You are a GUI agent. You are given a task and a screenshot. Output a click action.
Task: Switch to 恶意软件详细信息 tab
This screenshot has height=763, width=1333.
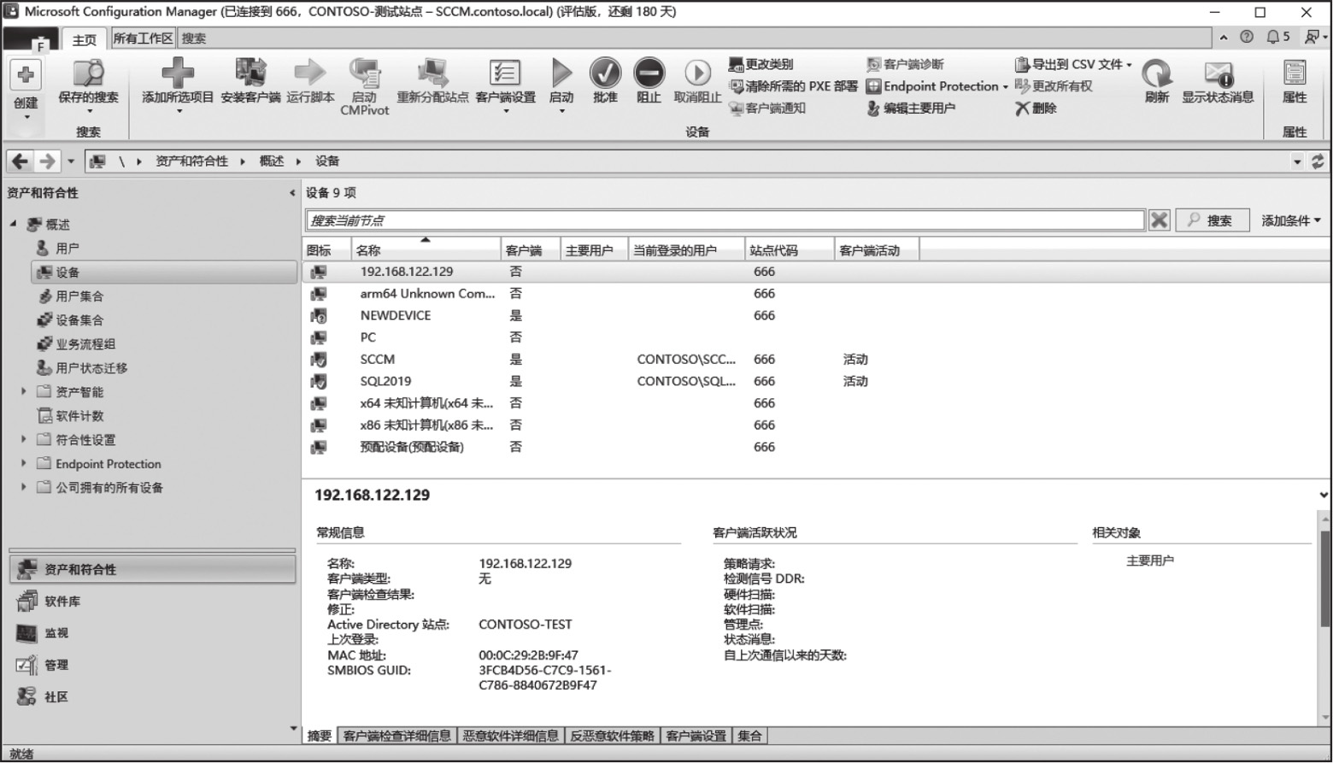pyautogui.click(x=511, y=736)
